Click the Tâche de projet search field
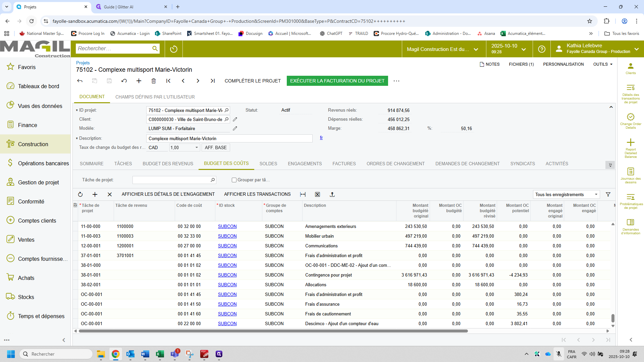This screenshot has width=644, height=362. [x=171, y=180]
